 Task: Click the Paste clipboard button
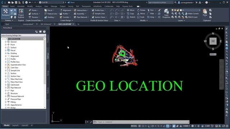[205, 13]
